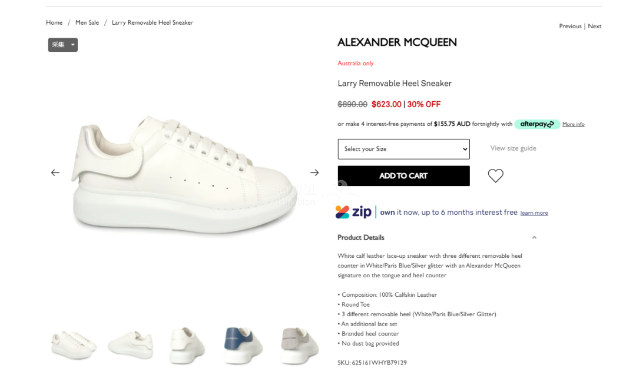Select the silver glitter heel thumbnail

click(299, 346)
